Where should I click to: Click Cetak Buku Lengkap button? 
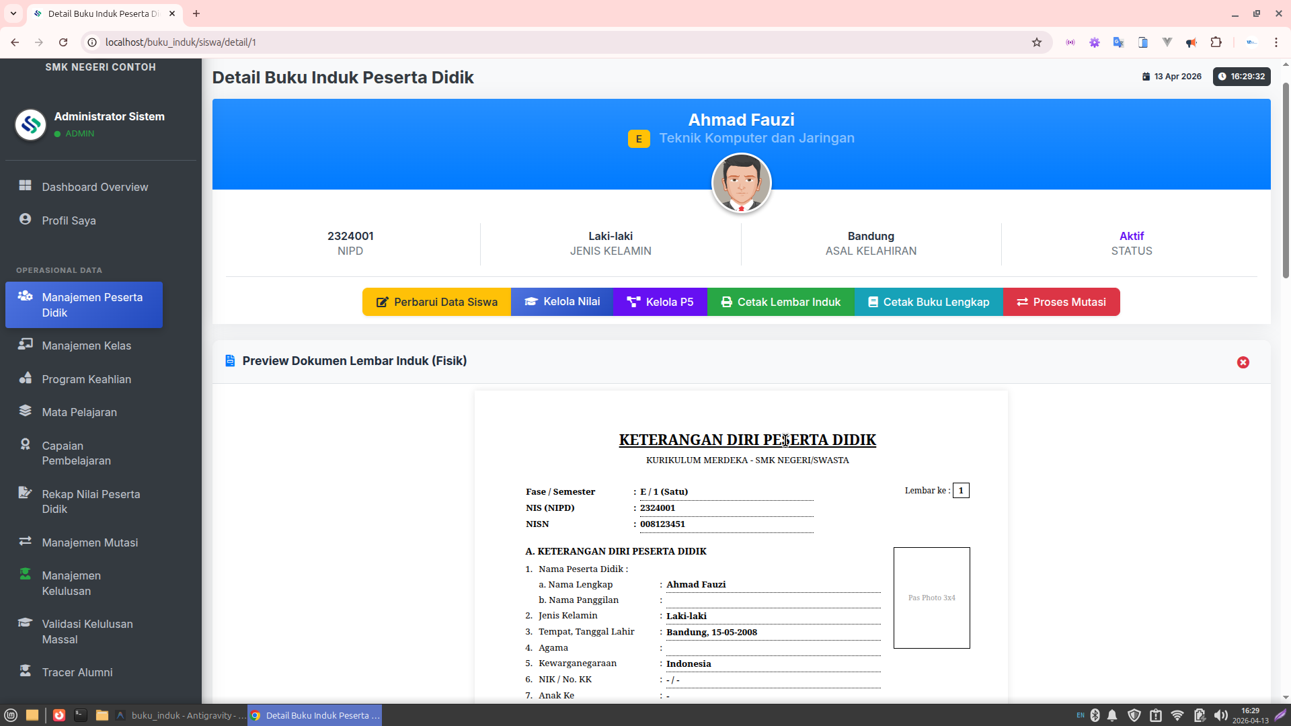click(929, 302)
